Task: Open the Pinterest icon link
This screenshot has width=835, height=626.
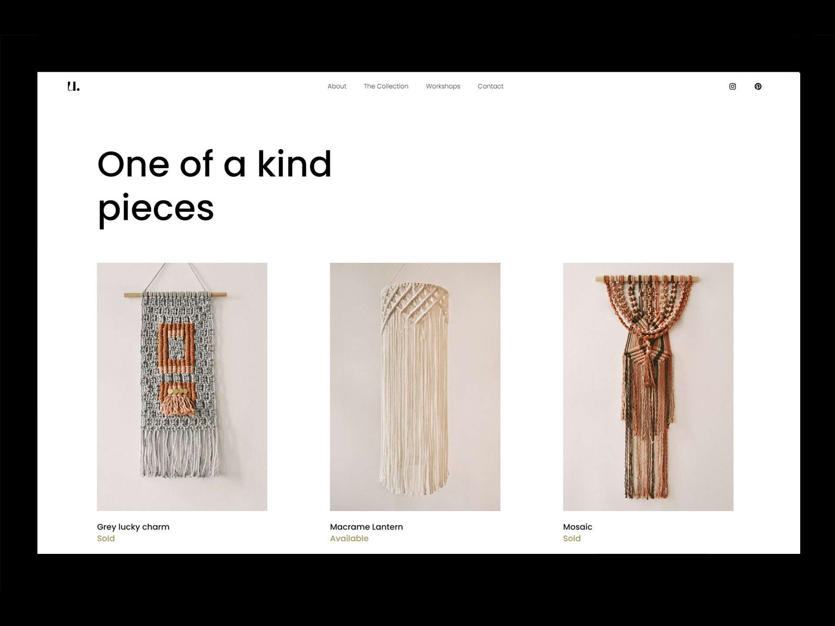Action: click(758, 87)
